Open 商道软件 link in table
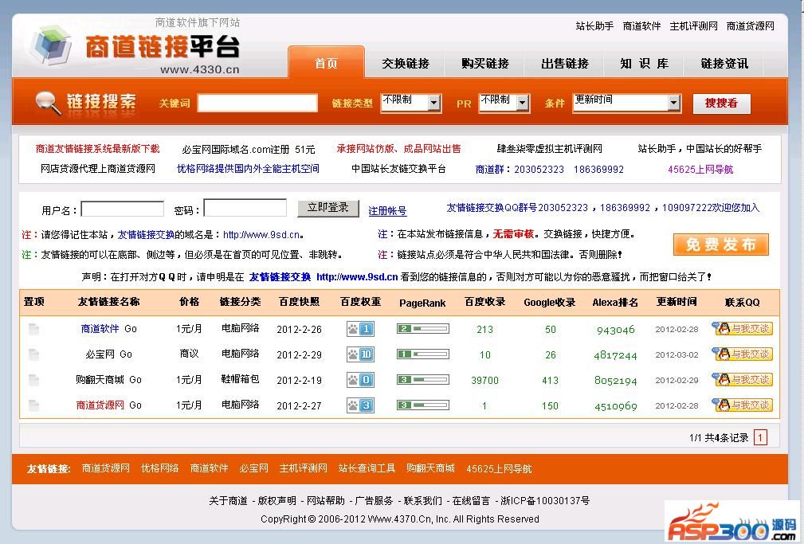Screen dimensions: 804x544 100,329
